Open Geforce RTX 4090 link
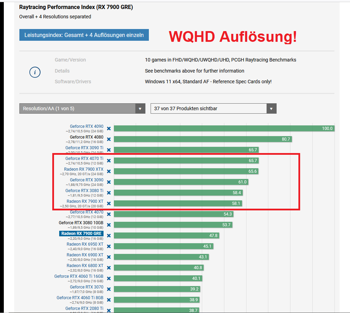The width and height of the screenshot is (350, 313). point(87,126)
